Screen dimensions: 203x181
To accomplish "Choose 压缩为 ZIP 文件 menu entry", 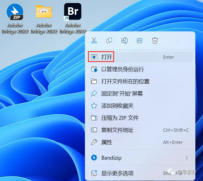I will pyautogui.click(x=140, y=118).
